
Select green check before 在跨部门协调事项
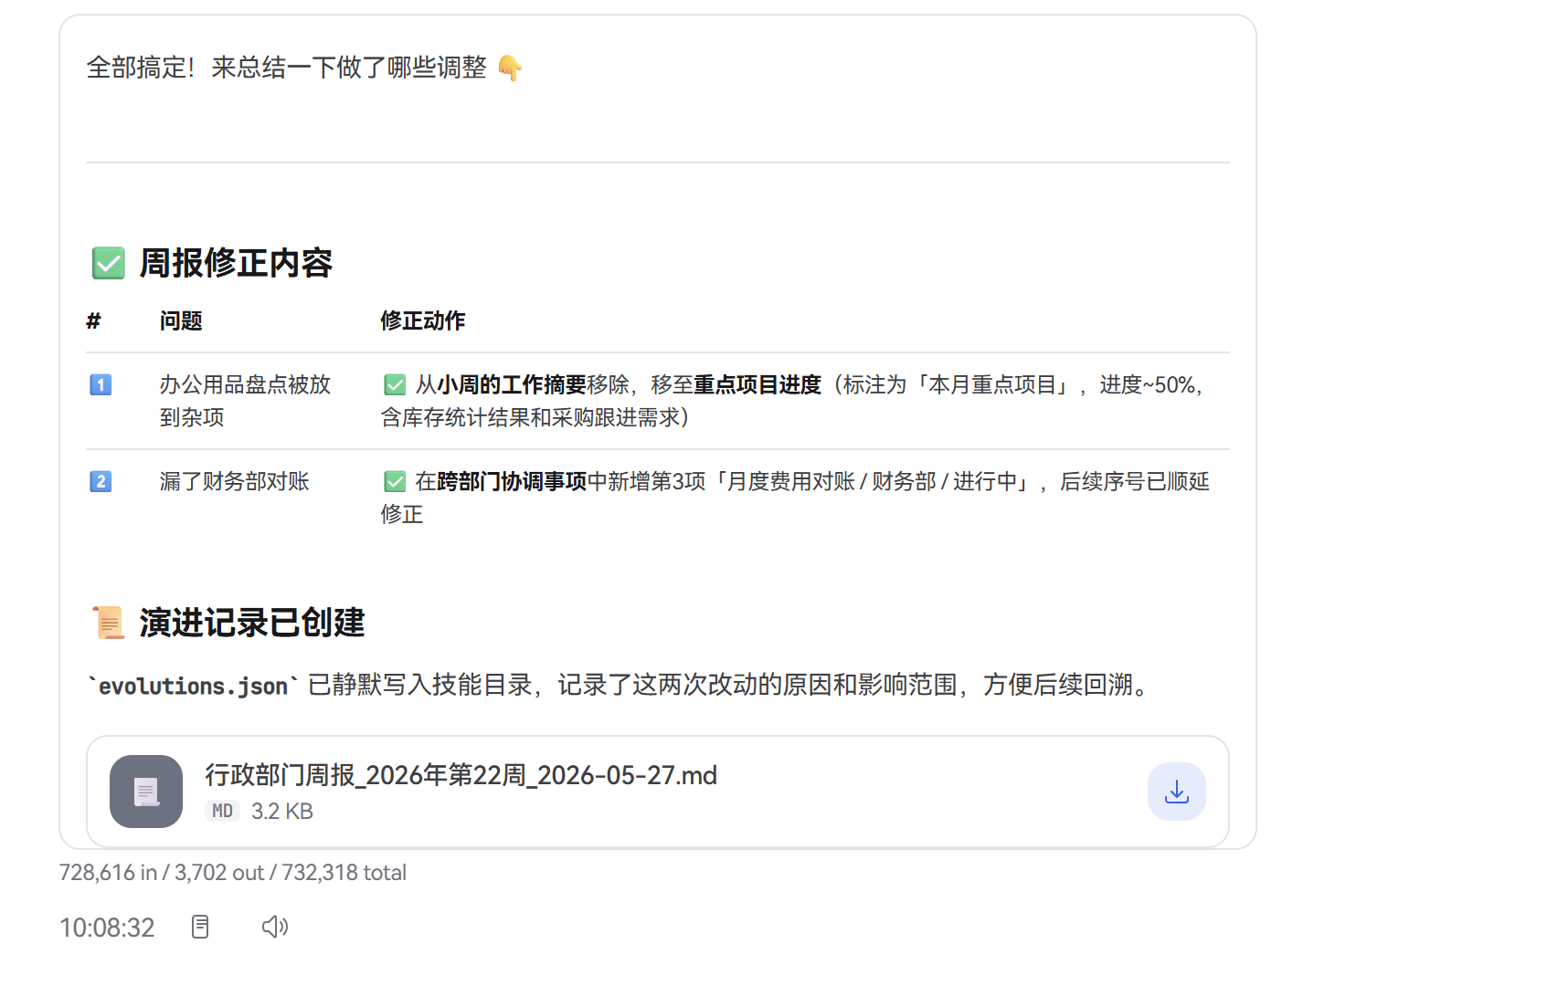[x=395, y=481]
